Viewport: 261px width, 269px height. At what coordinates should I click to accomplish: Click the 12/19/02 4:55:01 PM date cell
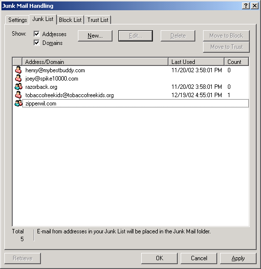coord(196,95)
